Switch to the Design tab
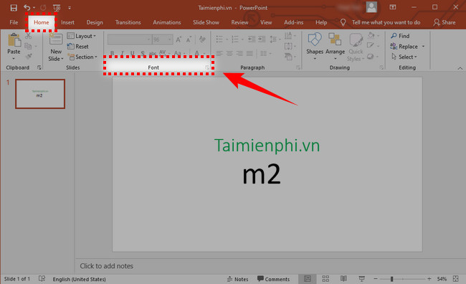Screen dimensions: 466x284 [x=95, y=22]
